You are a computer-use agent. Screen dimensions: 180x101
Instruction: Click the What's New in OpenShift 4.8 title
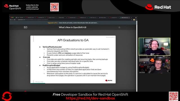(73, 27)
